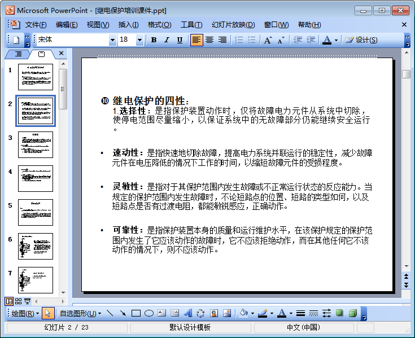This screenshot has width=415, height=338.
Task: Select the Select Objects arrow tool
Action: [x=47, y=313]
